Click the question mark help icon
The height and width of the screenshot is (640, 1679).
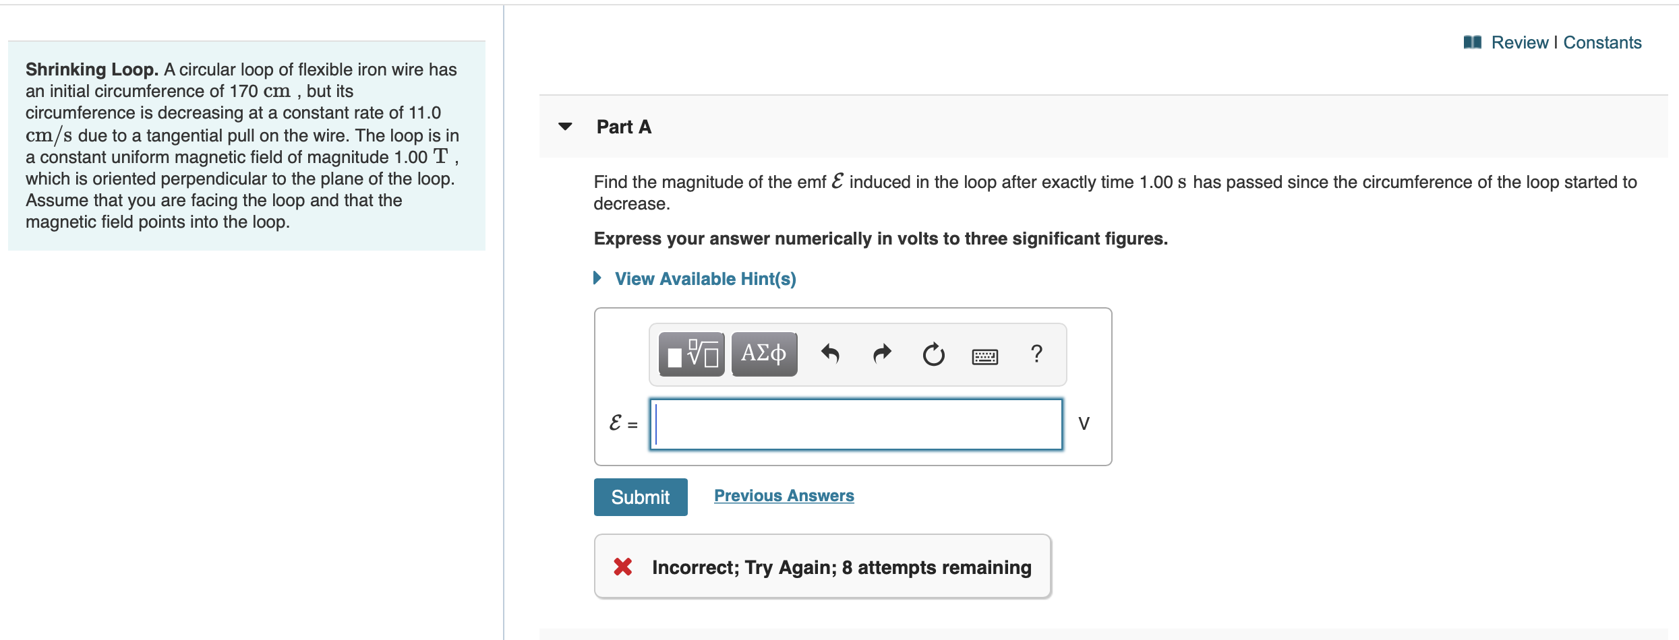[1037, 354]
